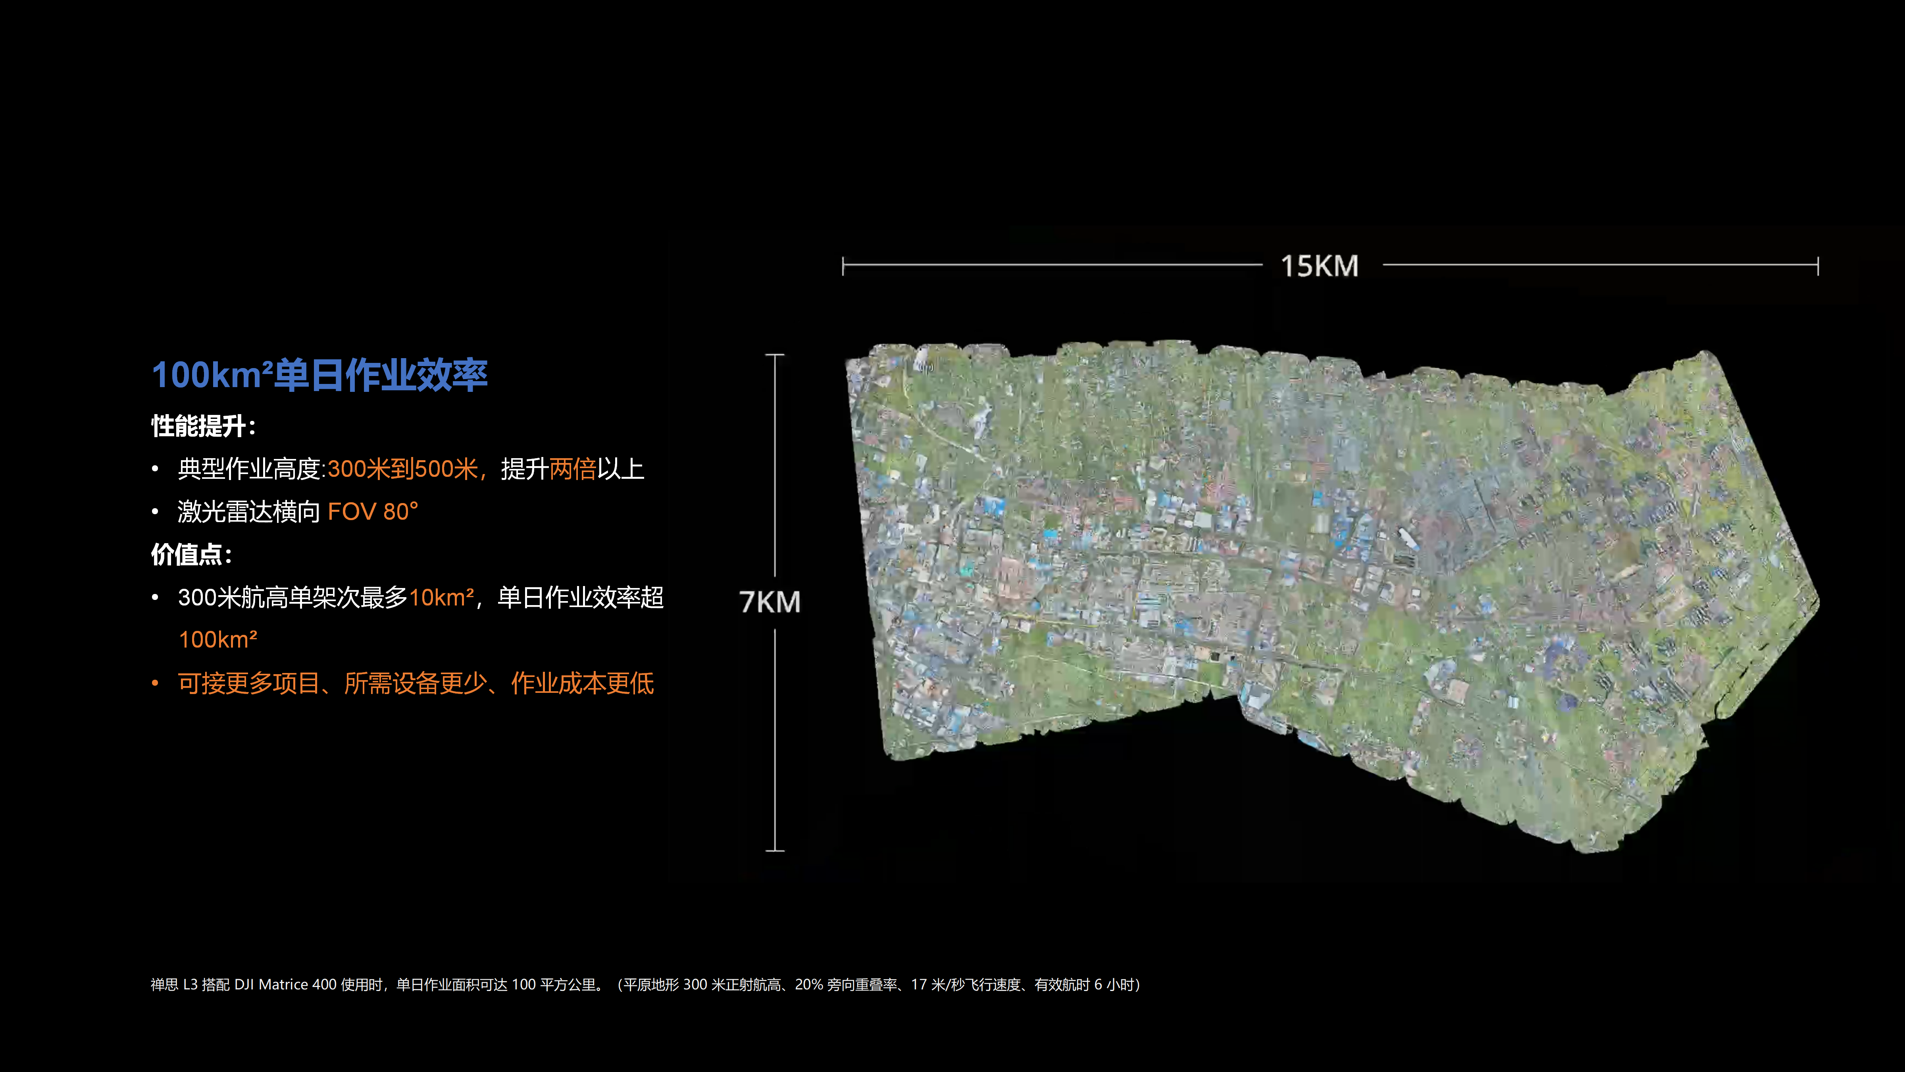Image resolution: width=1905 pixels, height=1072 pixels.
Task: Select the aerial orthophoto map image
Action: pyautogui.click(x=1331, y=592)
